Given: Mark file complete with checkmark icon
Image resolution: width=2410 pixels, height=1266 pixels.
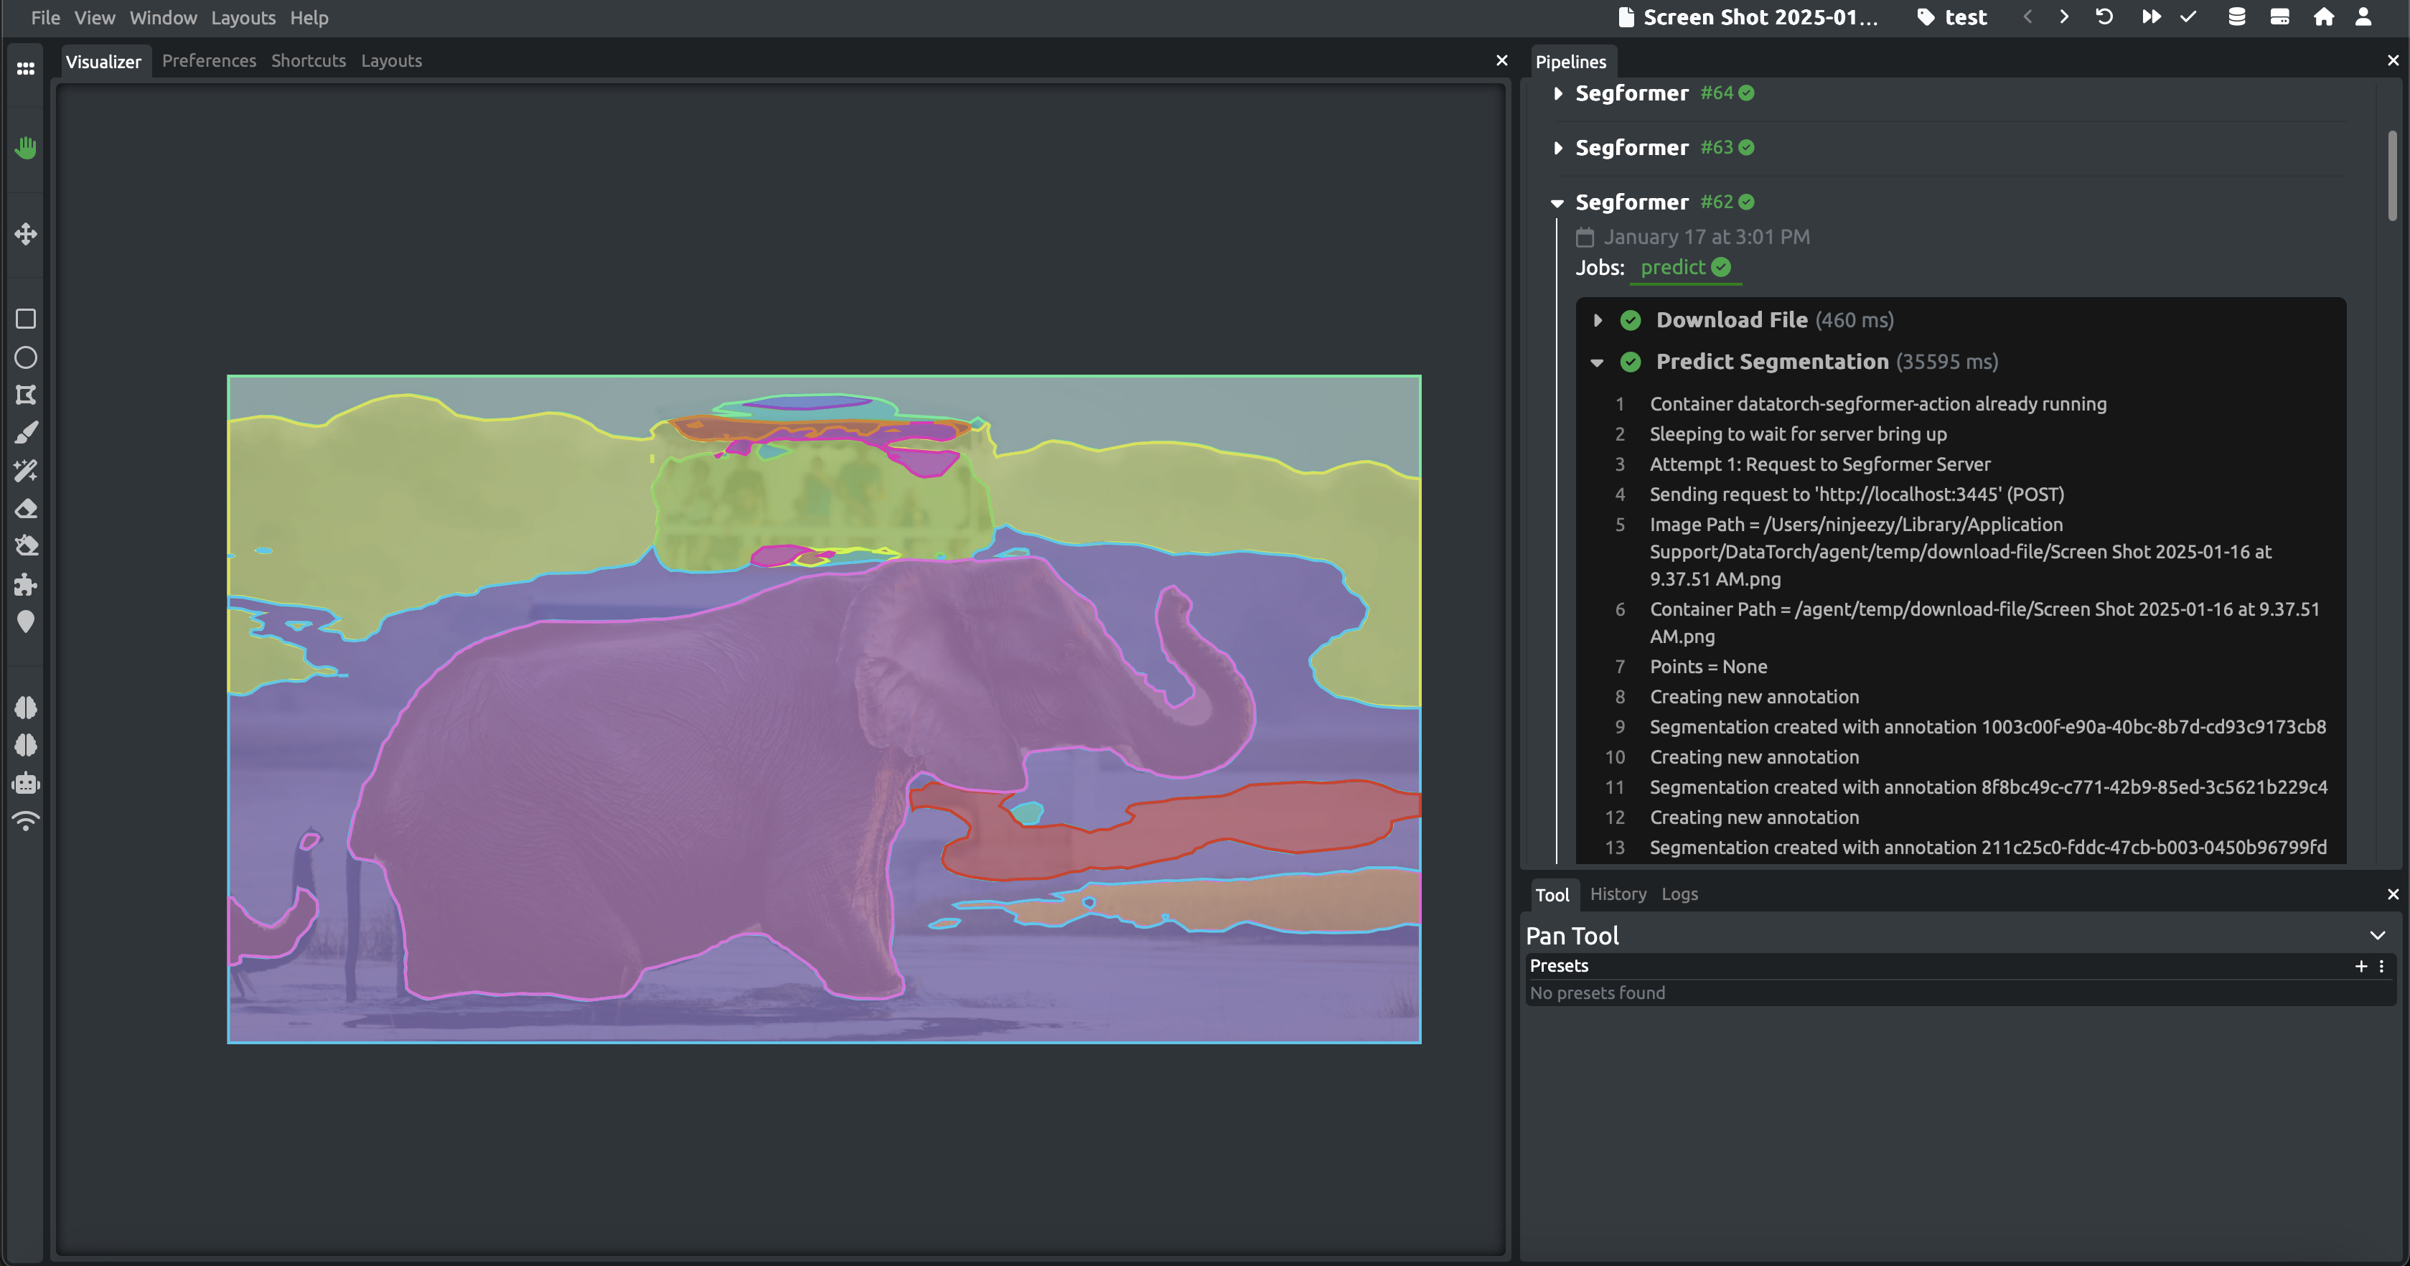Looking at the screenshot, I should click(2188, 17).
